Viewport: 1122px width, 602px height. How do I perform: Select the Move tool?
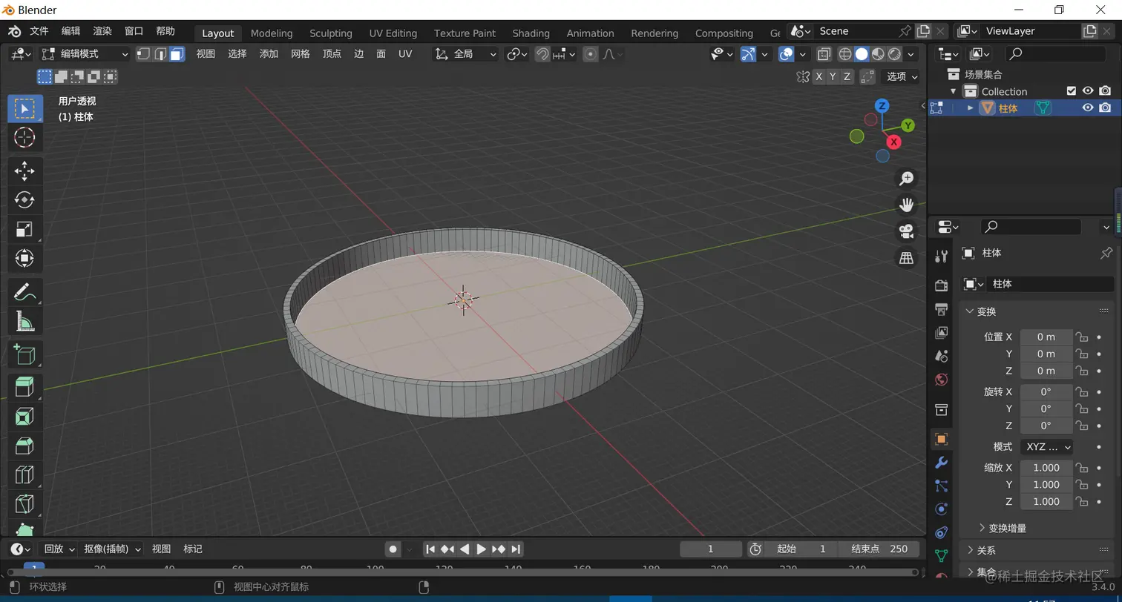(24, 171)
